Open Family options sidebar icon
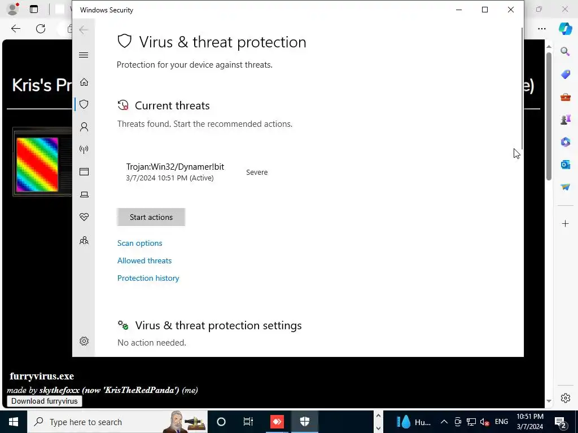This screenshot has height=433, width=578. coord(84,240)
